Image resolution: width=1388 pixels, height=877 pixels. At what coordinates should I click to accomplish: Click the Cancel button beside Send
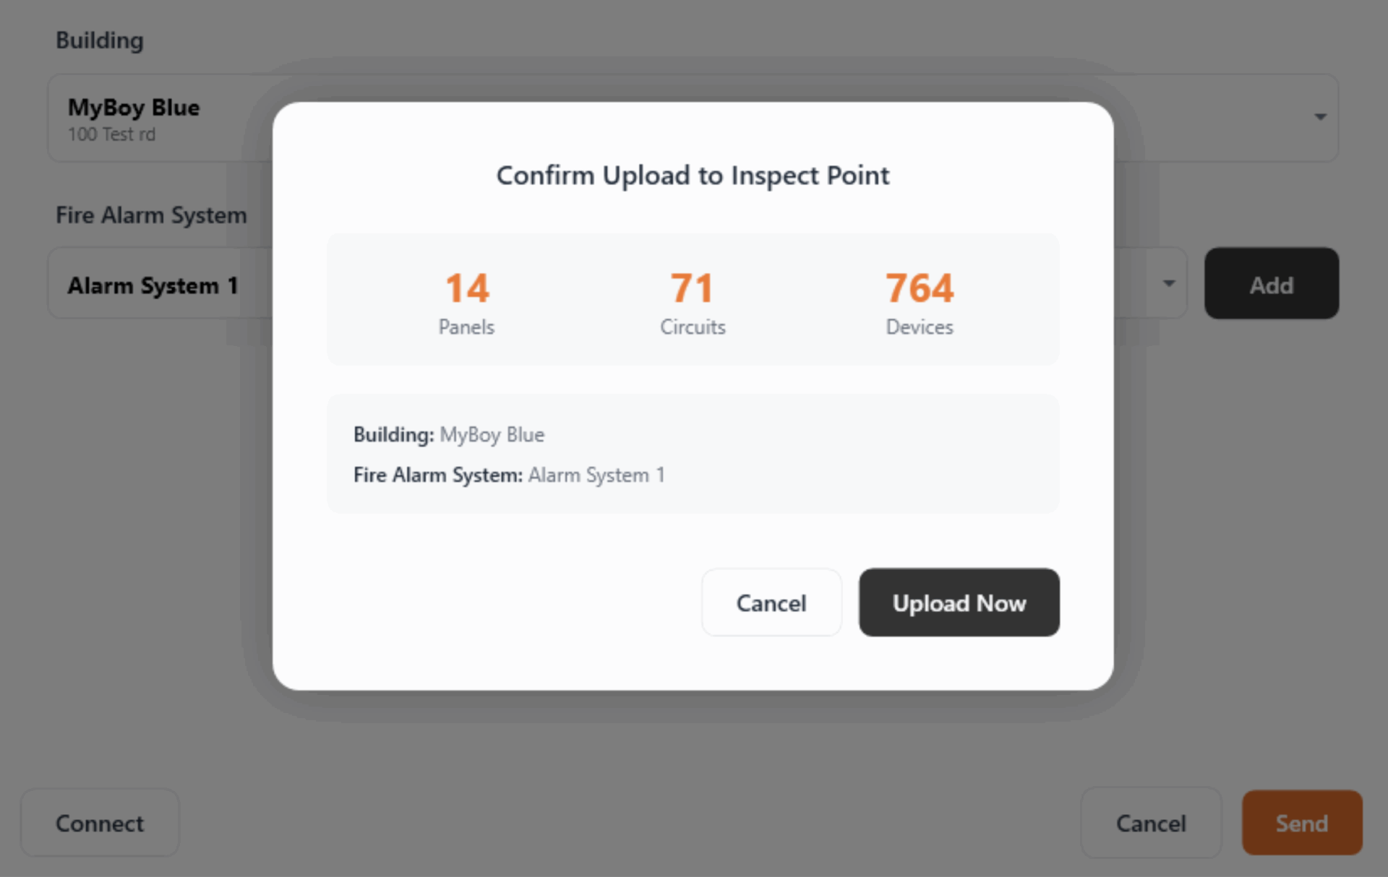(1150, 823)
